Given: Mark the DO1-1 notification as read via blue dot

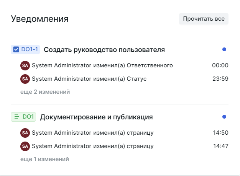Looking at the screenshot, I should (x=224, y=49).
